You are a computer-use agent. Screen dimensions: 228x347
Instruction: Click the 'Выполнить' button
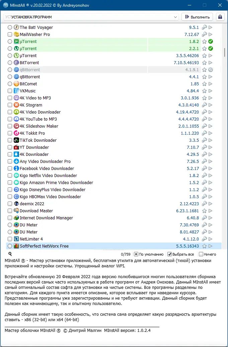[197, 17]
